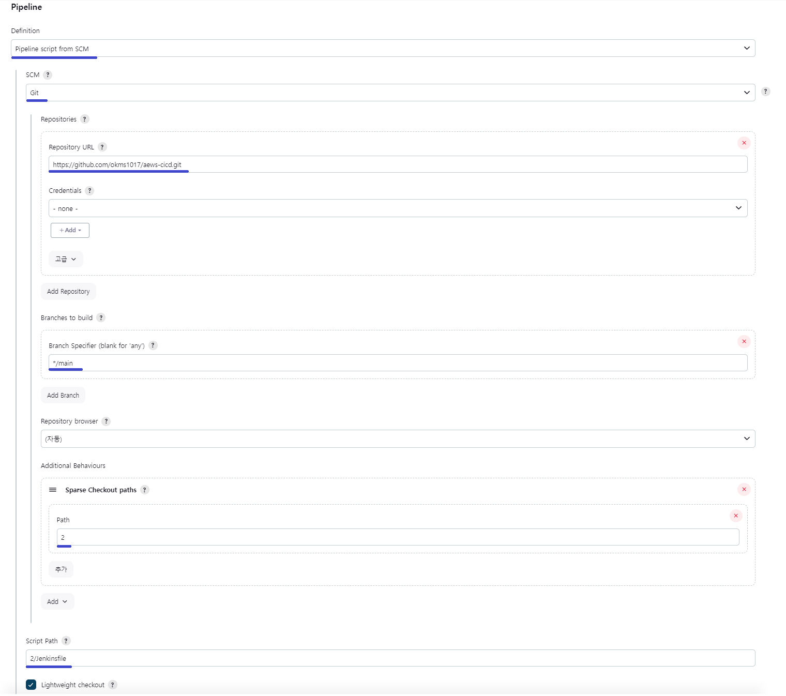This screenshot has height=696, width=786.
Task: Show help for Branches to build
Action: pos(101,318)
